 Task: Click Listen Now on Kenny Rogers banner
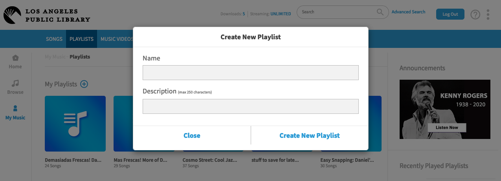click(447, 128)
